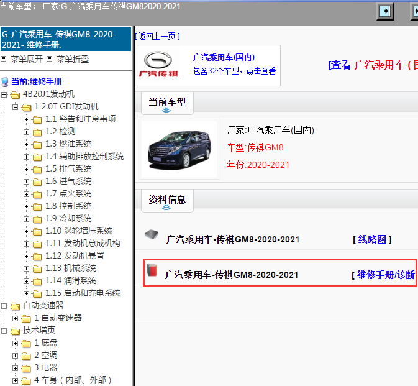Expand the 1.14 润滑系统 node
Image resolution: width=418 pixels, height=386 pixels.
26,281
